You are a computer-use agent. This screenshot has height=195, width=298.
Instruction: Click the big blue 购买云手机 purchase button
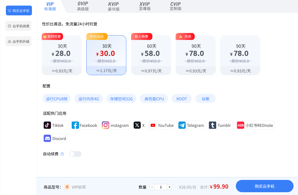click(265, 186)
